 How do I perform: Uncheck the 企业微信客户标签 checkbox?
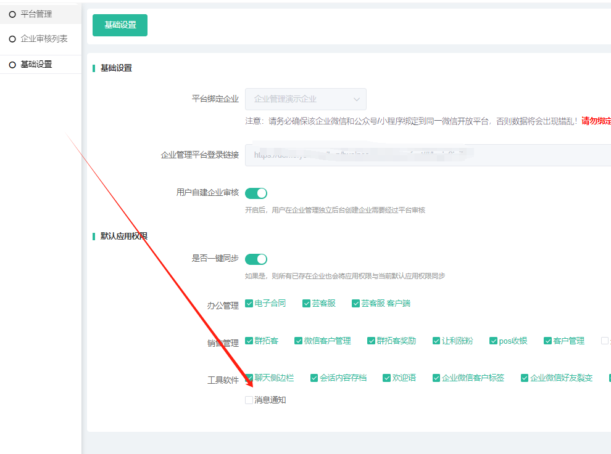436,378
